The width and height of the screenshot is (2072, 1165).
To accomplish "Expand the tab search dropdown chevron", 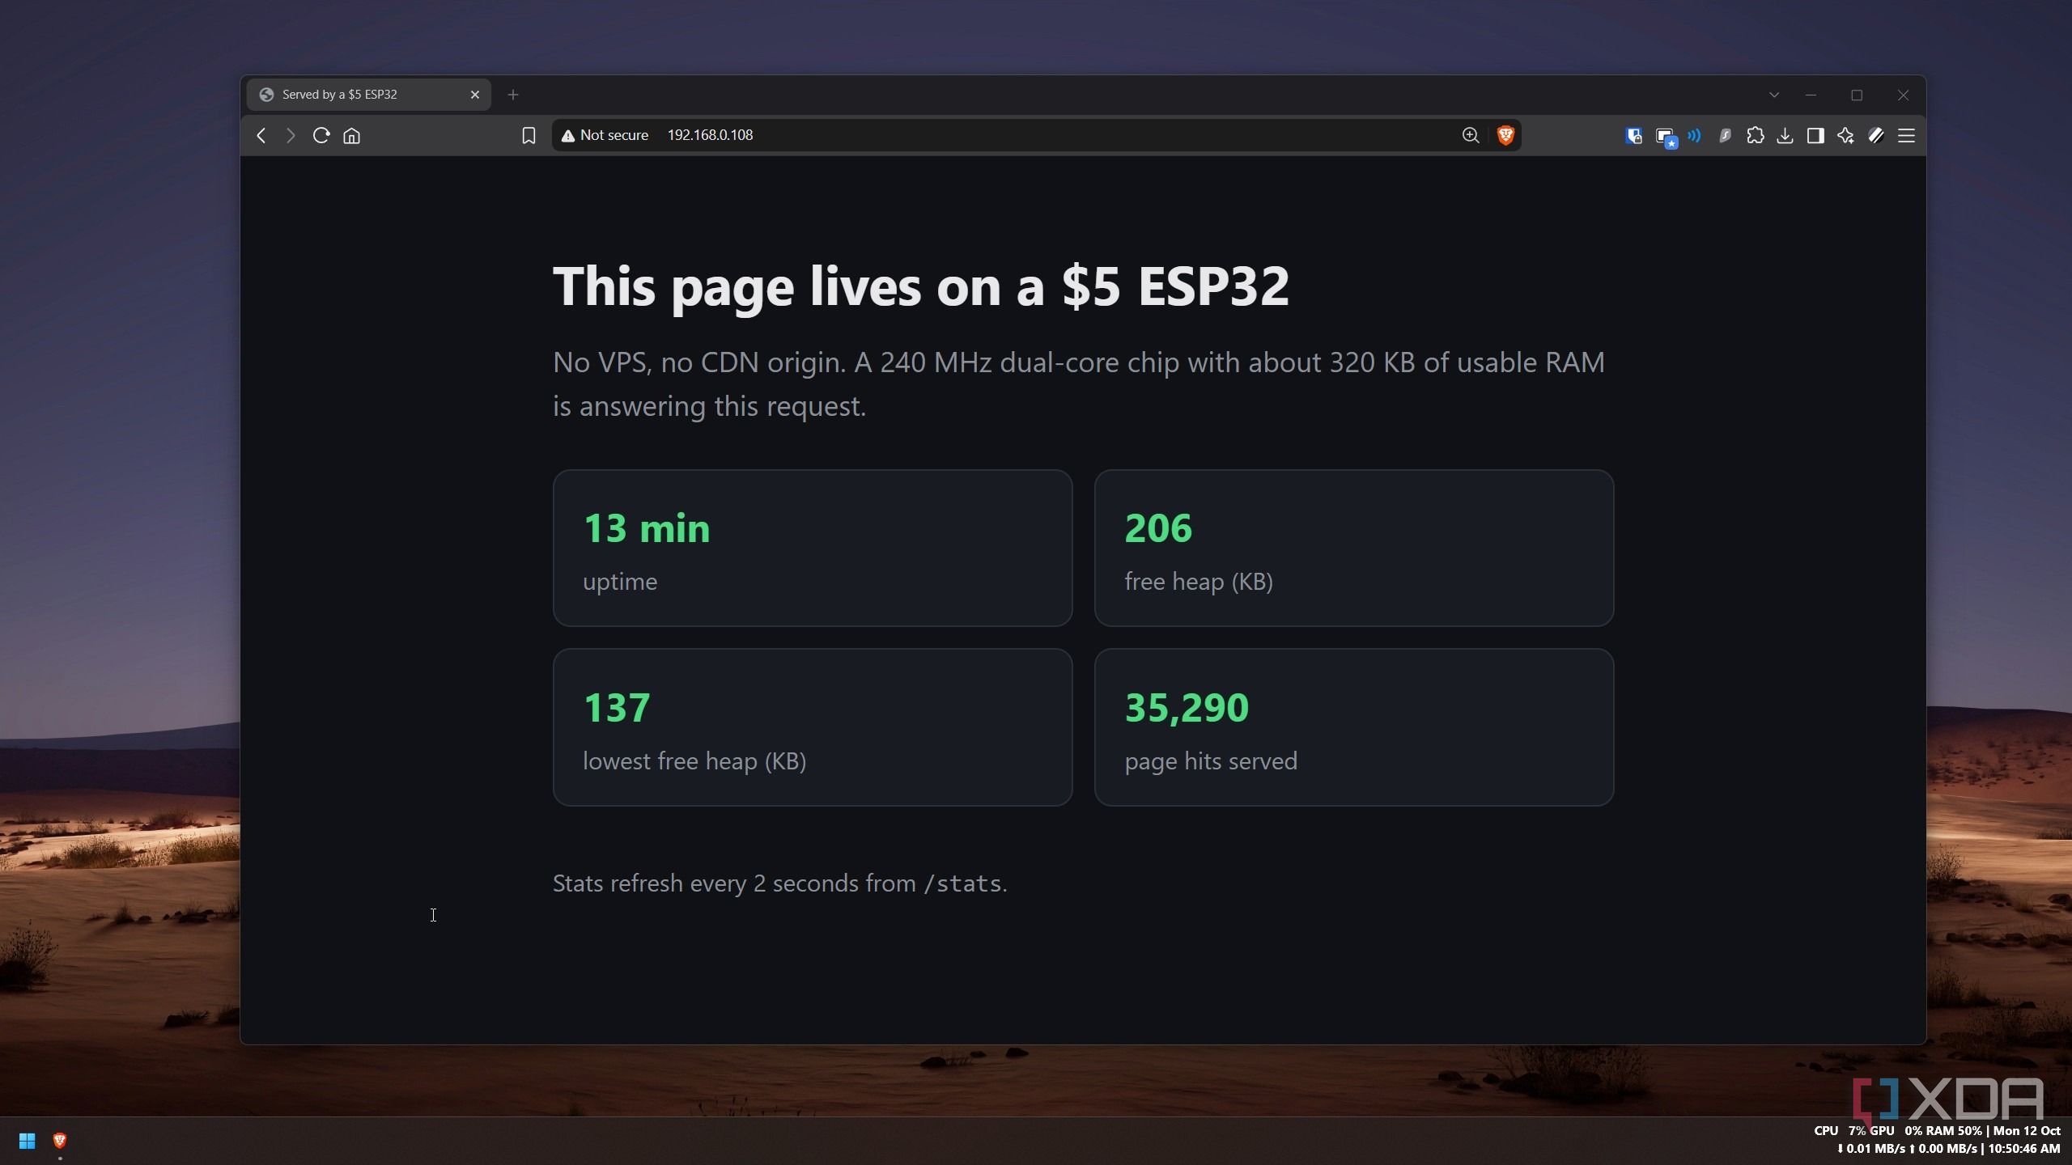I will coord(1774,95).
